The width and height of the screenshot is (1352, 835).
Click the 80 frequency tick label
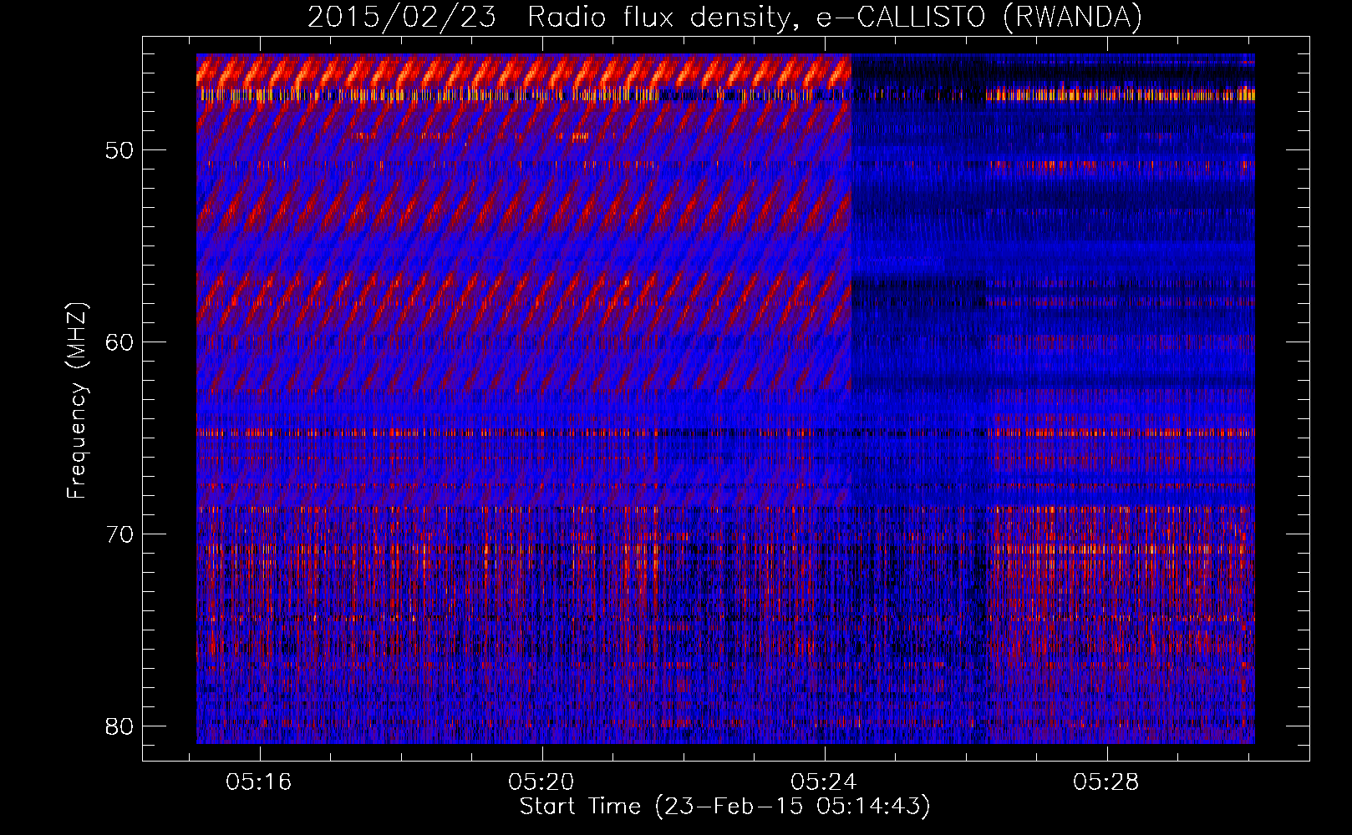coord(119,726)
